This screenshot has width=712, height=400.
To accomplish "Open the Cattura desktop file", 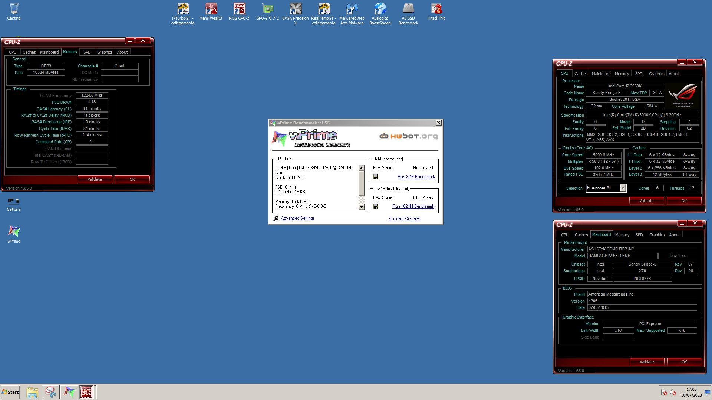I will point(14,204).
